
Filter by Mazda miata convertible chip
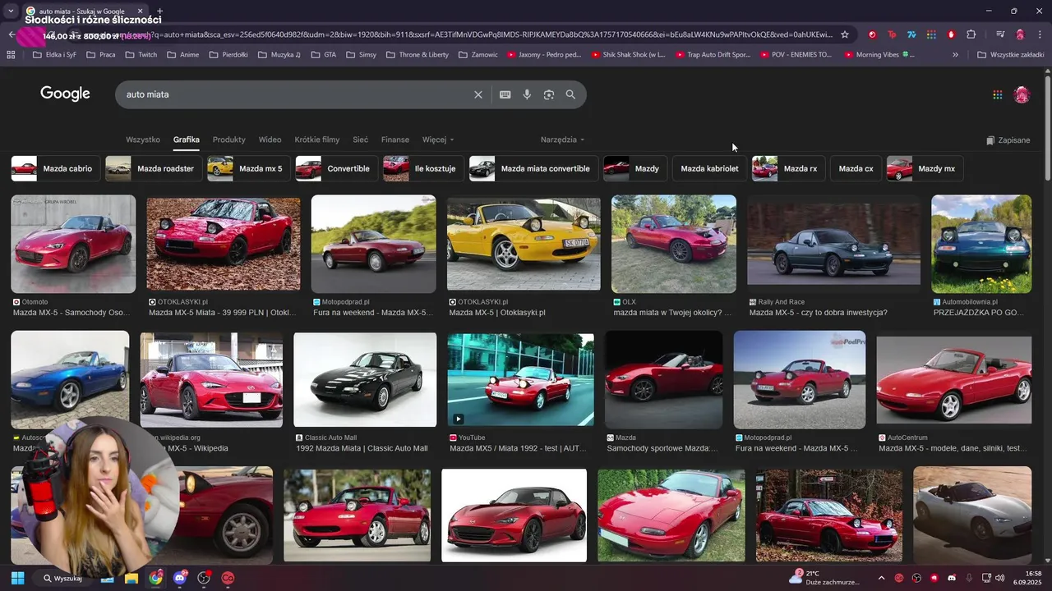pyautogui.click(x=533, y=168)
